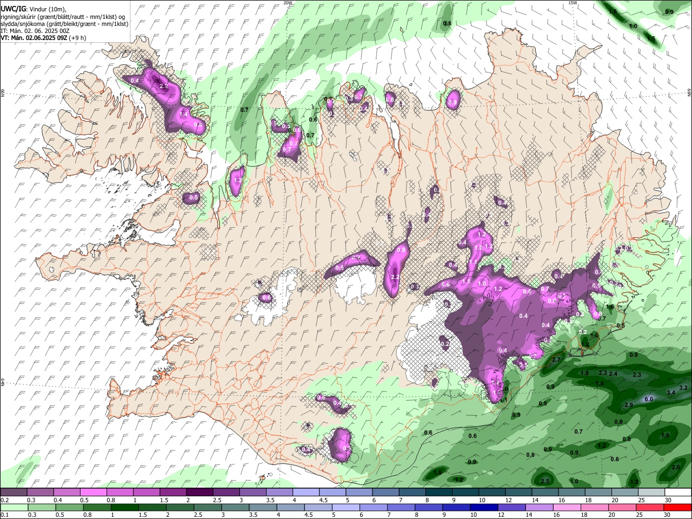This screenshot has width=692, height=519.
Task: Pick the bright magenta swatch between 0.5 and 0.8, top row
Action: (x=94, y=493)
